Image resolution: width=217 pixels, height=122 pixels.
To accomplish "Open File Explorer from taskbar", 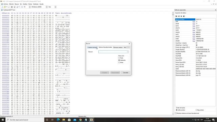I will tap(64, 120).
